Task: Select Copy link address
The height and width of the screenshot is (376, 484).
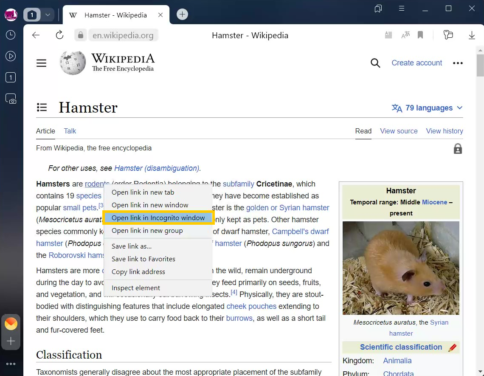Action: [158, 272]
